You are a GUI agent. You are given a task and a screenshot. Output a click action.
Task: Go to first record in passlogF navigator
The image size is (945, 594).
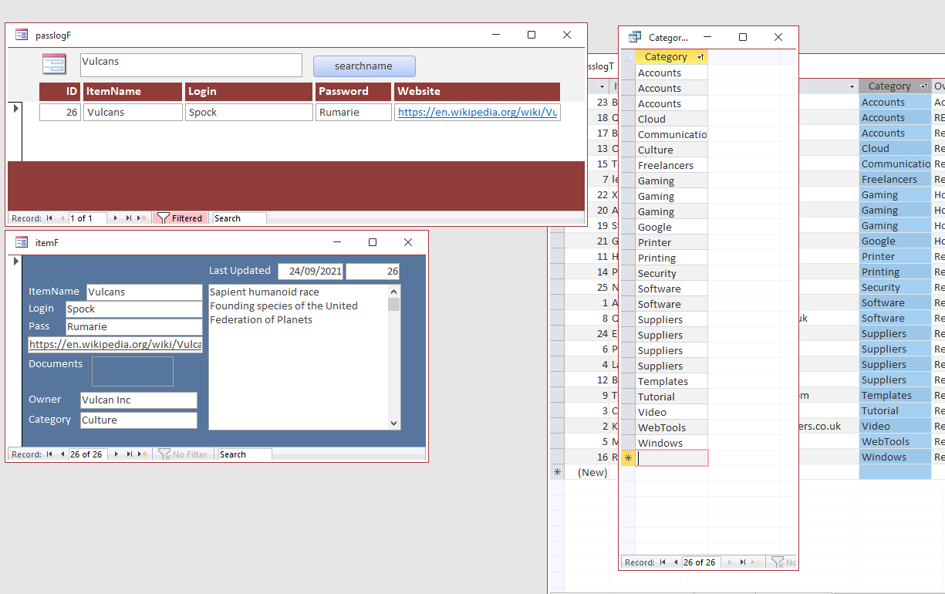[x=50, y=218]
